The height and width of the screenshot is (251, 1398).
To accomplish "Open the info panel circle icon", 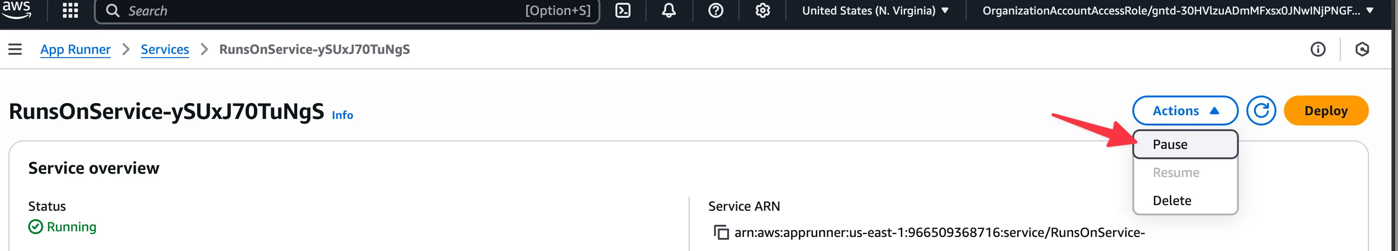I will point(1318,49).
